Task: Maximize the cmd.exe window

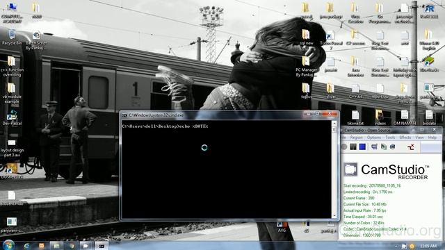Action: pos(317,114)
